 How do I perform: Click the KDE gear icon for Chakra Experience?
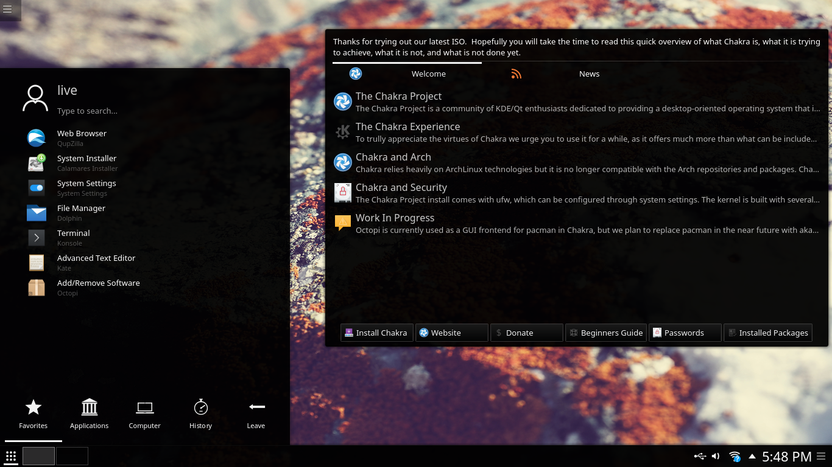(343, 132)
